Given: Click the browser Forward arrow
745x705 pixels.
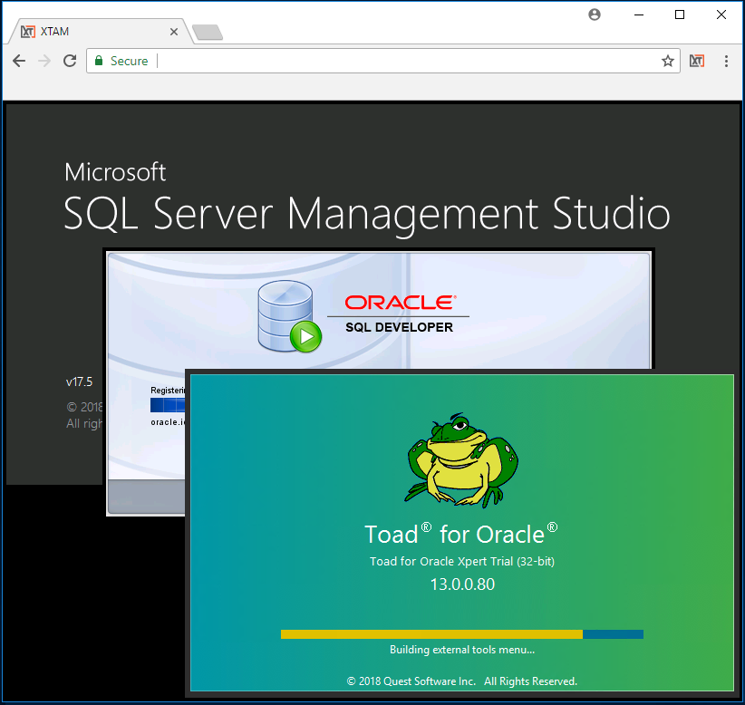Looking at the screenshot, I should tap(44, 61).
